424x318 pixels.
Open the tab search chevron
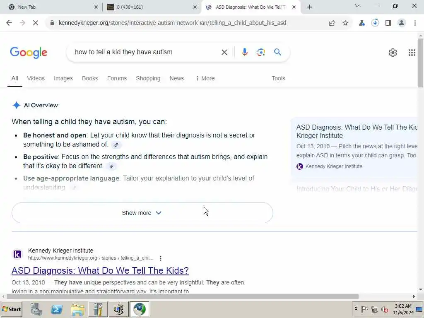click(x=357, y=6)
